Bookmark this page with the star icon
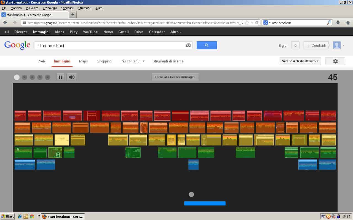The width and height of the screenshot is (353, 220). click(x=247, y=23)
